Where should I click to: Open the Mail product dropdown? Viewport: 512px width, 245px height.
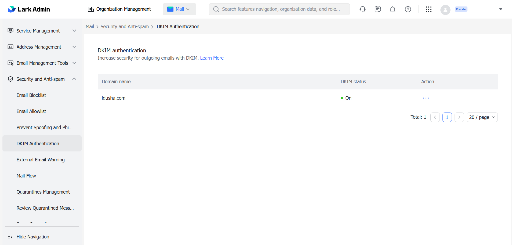179,9
